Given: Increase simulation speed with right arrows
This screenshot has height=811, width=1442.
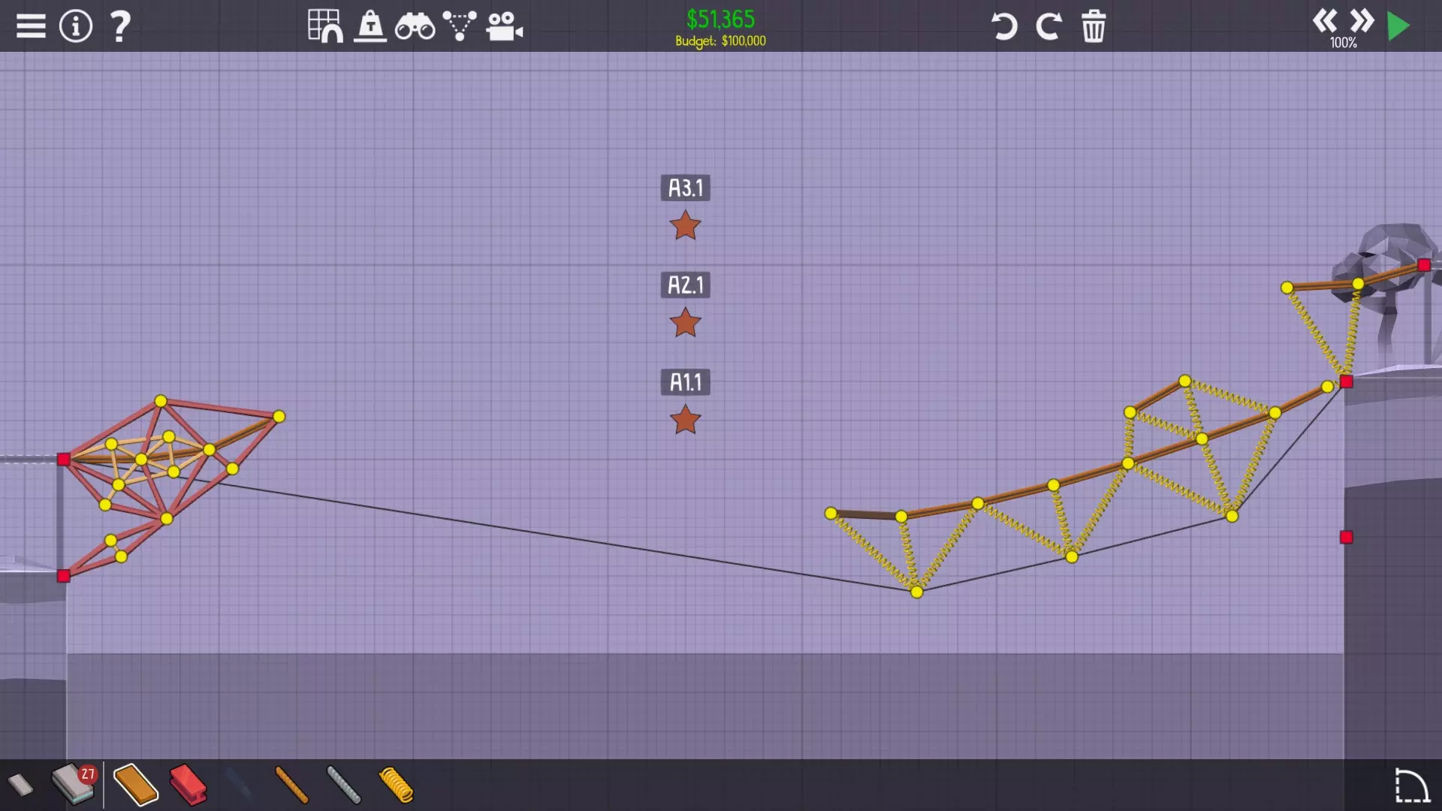Looking at the screenshot, I should 1362,20.
